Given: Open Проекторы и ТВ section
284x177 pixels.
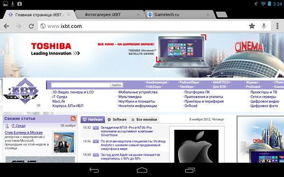Looking at the screenshot, I should 264,92.
